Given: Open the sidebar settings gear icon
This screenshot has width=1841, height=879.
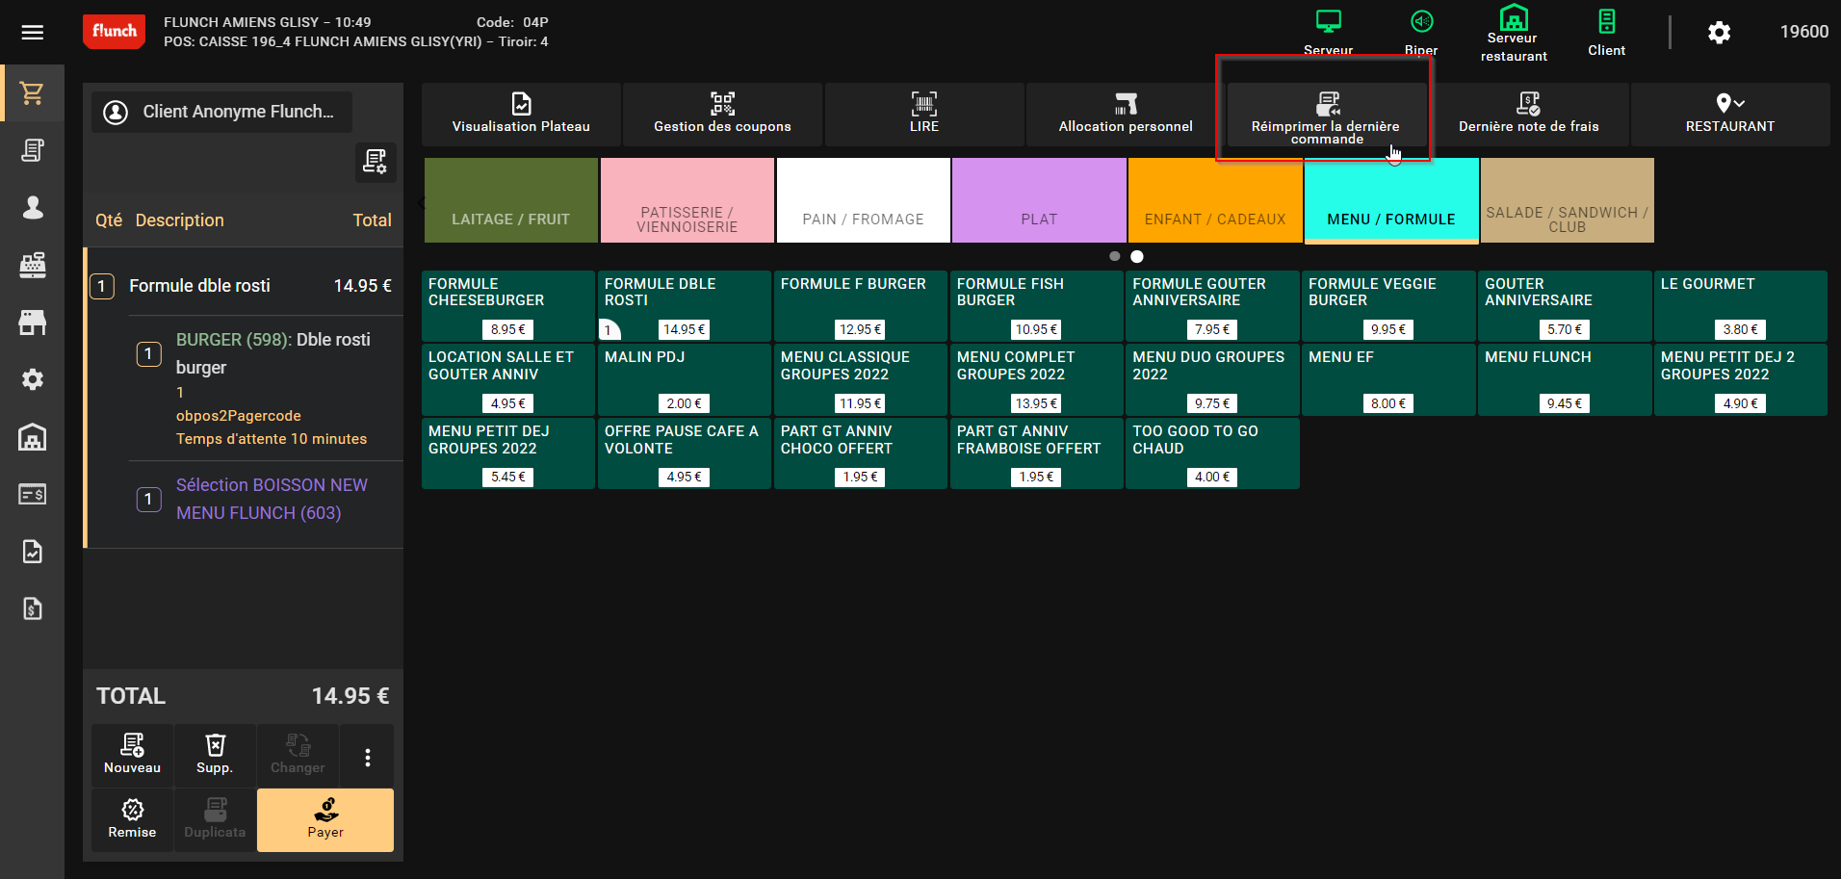Looking at the screenshot, I should pos(33,379).
